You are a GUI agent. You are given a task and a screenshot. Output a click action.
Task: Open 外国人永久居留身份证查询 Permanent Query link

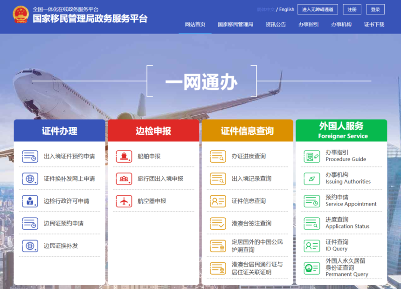tap(347, 268)
